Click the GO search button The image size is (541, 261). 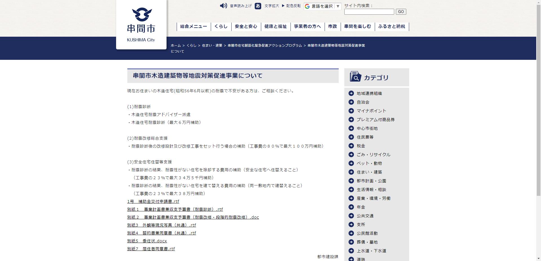tap(401, 12)
